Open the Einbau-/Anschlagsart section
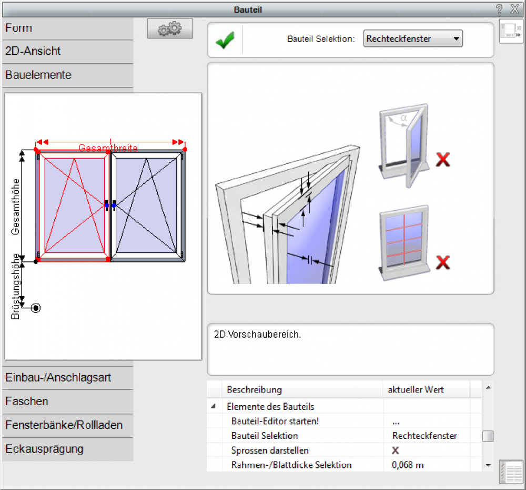Viewport: 526px width, 490px height. (x=67, y=378)
